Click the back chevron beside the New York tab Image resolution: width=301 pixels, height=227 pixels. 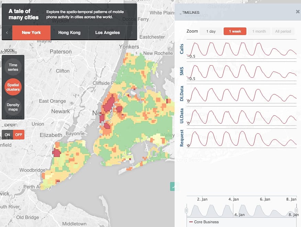click(x=7, y=33)
